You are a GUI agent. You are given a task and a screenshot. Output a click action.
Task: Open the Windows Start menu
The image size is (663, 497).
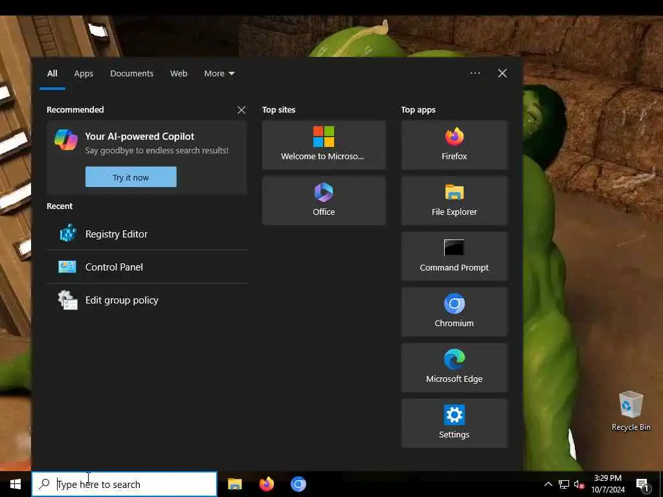16,484
